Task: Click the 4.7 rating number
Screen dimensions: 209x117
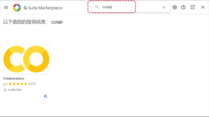Action: [5, 84]
